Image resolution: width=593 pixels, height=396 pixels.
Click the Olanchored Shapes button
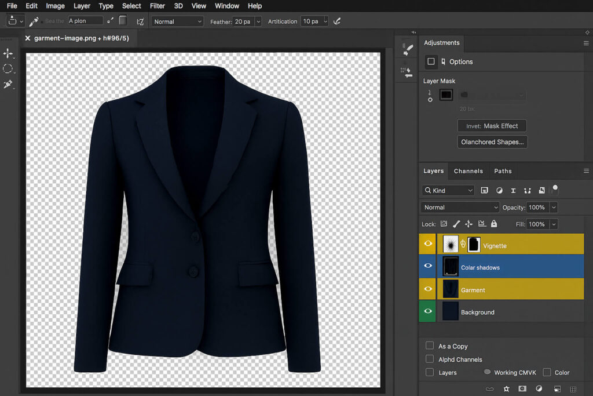pyautogui.click(x=492, y=142)
